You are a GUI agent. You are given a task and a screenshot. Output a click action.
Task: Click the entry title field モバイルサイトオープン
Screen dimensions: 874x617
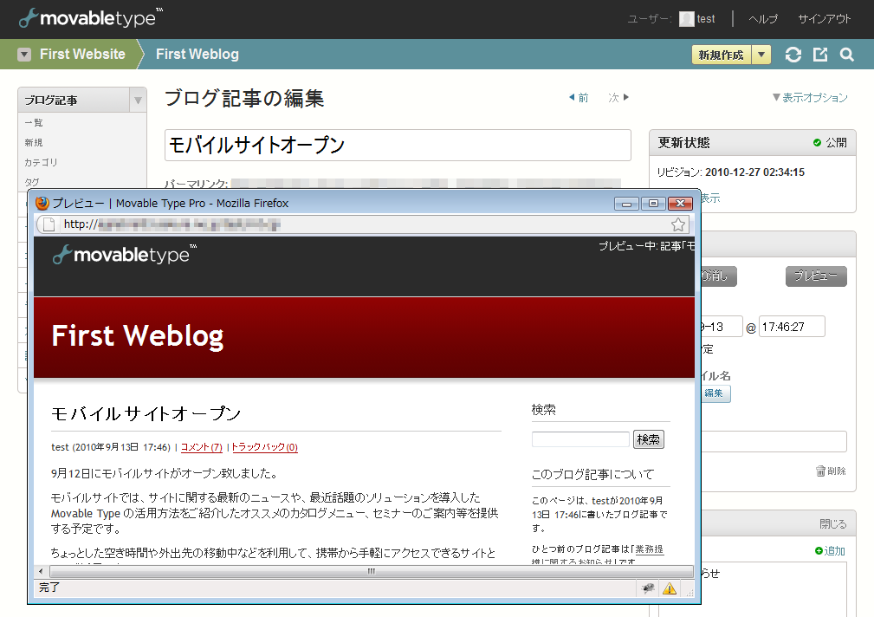pos(398,145)
